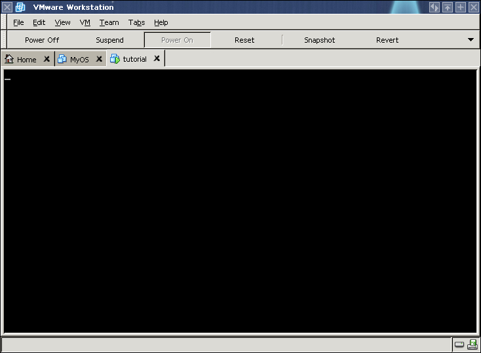Grab the toolbar drag handle
Image resolution: width=481 pixels, height=353 pixels.
pos(4,39)
